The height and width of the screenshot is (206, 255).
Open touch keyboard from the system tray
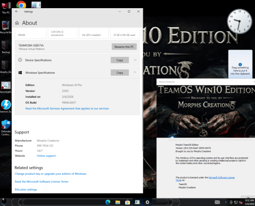(x=217, y=202)
